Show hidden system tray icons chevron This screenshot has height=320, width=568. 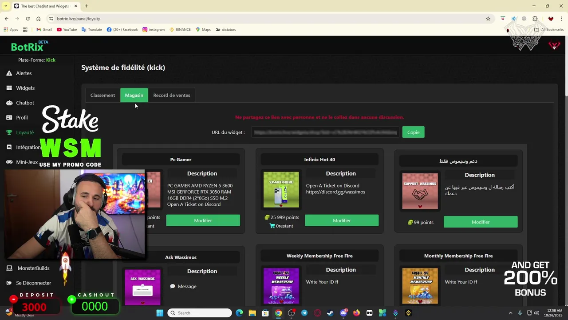coord(510,313)
